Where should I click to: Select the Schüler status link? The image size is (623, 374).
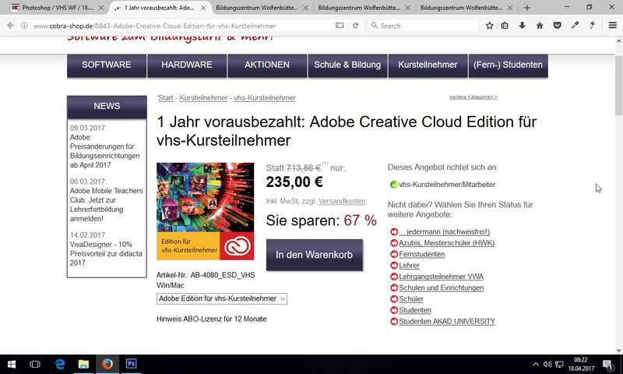pos(411,299)
